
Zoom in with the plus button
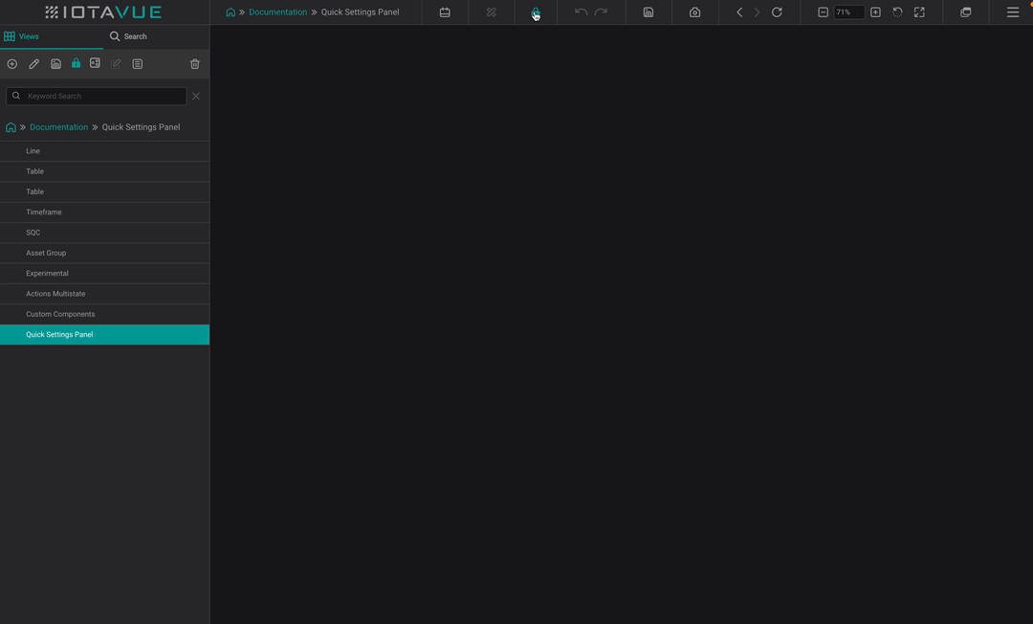(875, 11)
